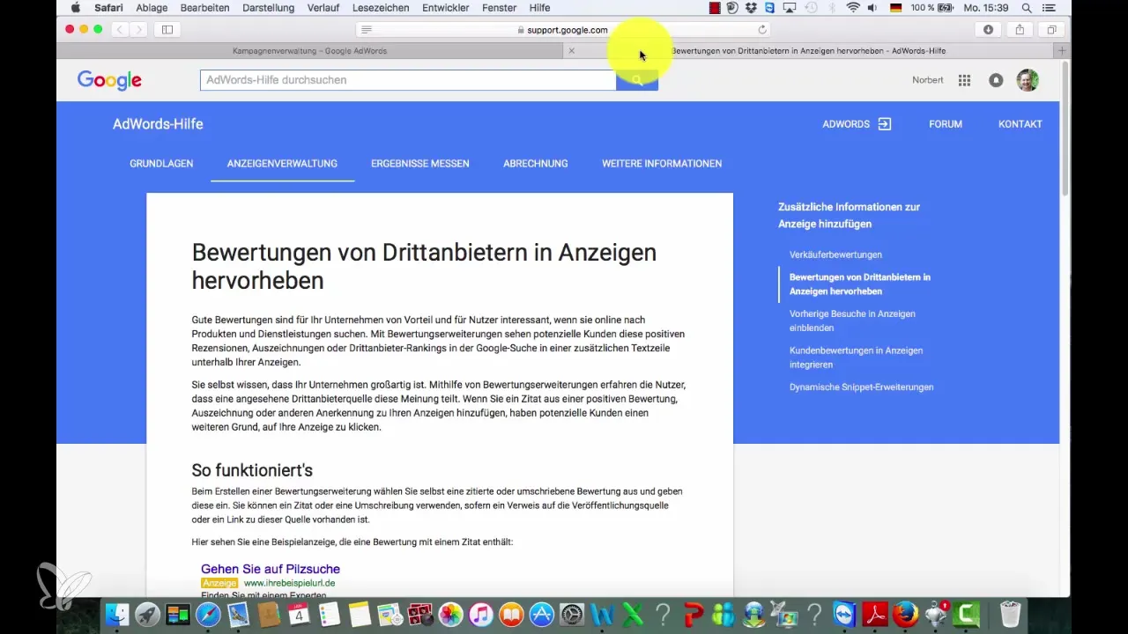Open System Preferences in the Dock

coord(573,614)
